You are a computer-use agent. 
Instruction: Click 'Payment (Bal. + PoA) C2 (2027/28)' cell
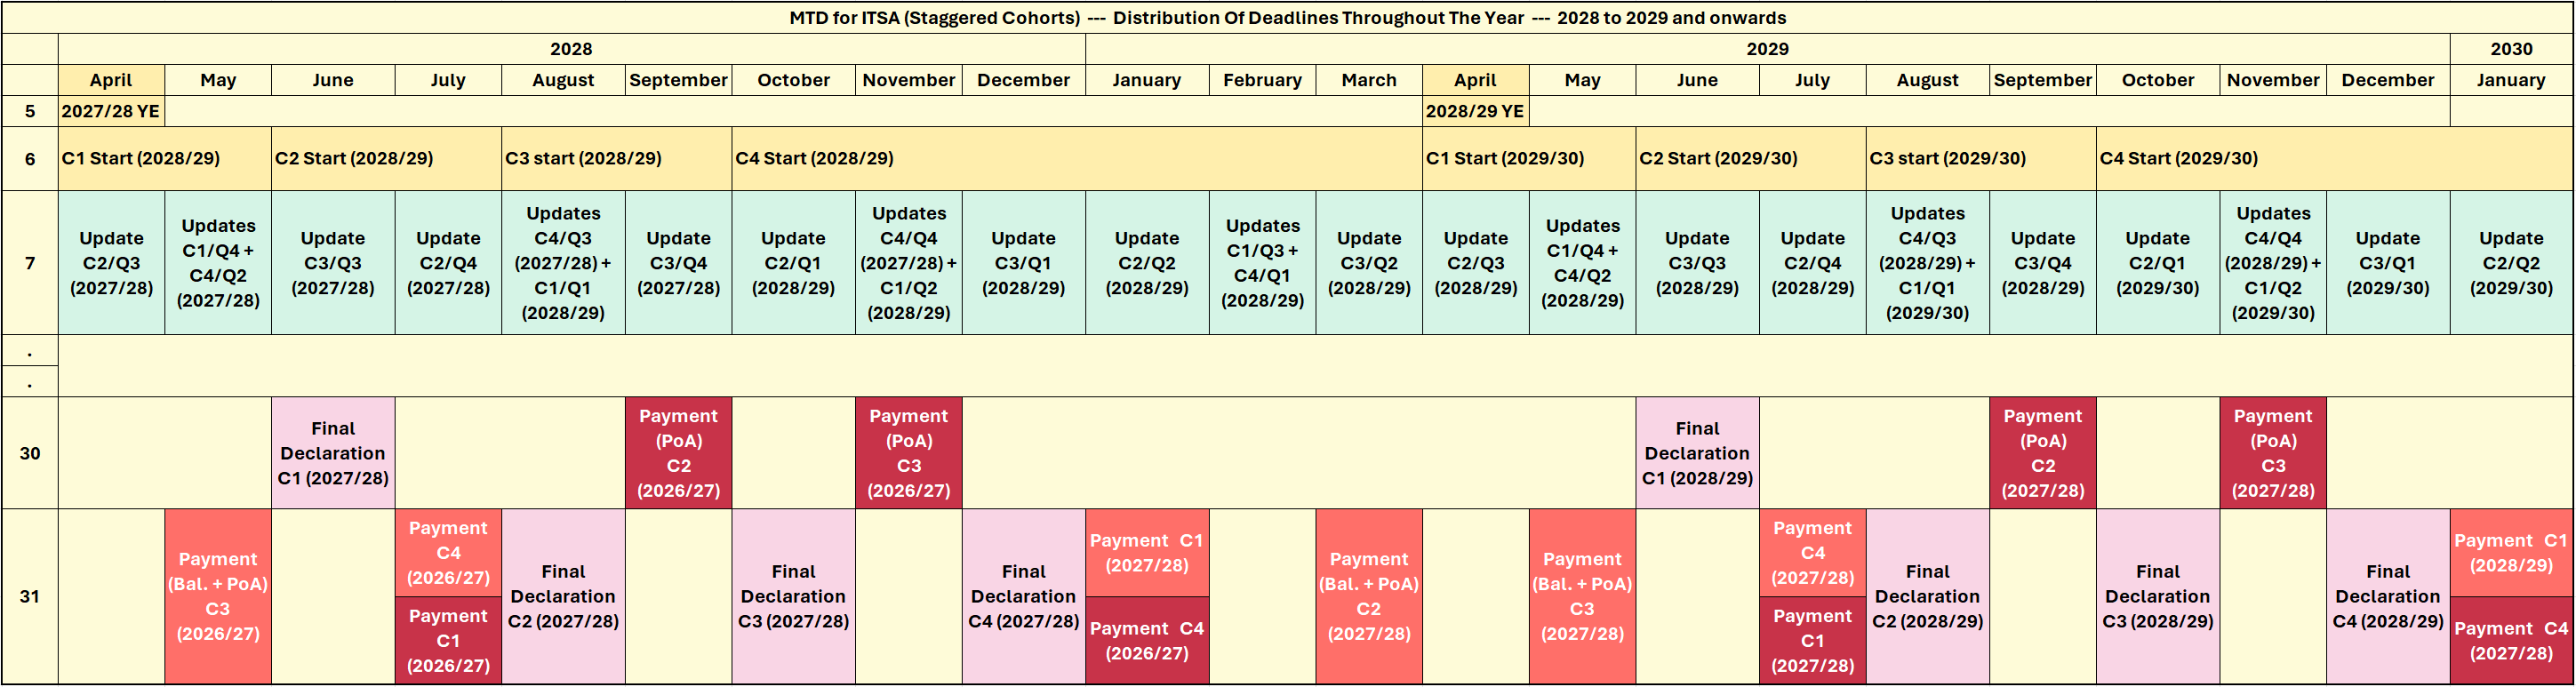click(x=1369, y=596)
